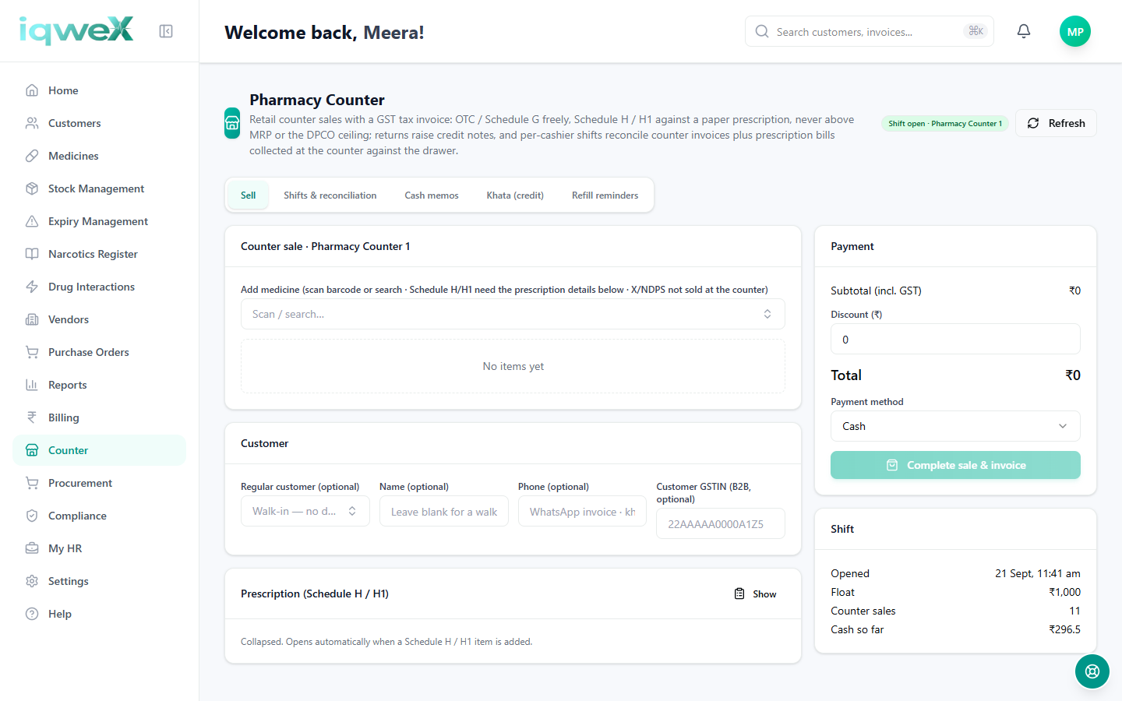Go to Purchase Orders

(100, 352)
